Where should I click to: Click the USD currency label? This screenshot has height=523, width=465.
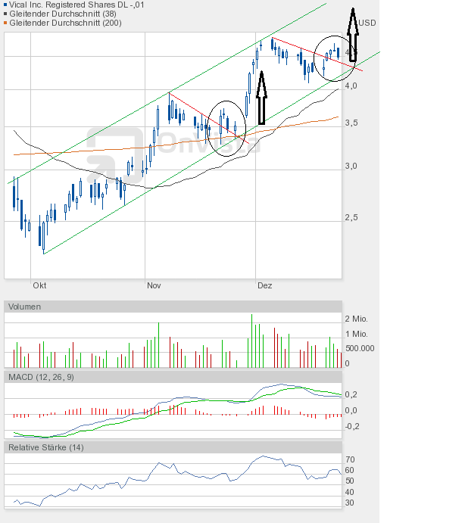click(x=367, y=23)
